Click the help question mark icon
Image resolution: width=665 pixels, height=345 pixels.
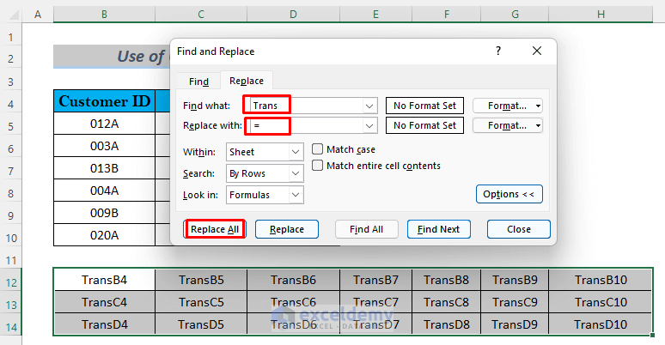coord(498,51)
